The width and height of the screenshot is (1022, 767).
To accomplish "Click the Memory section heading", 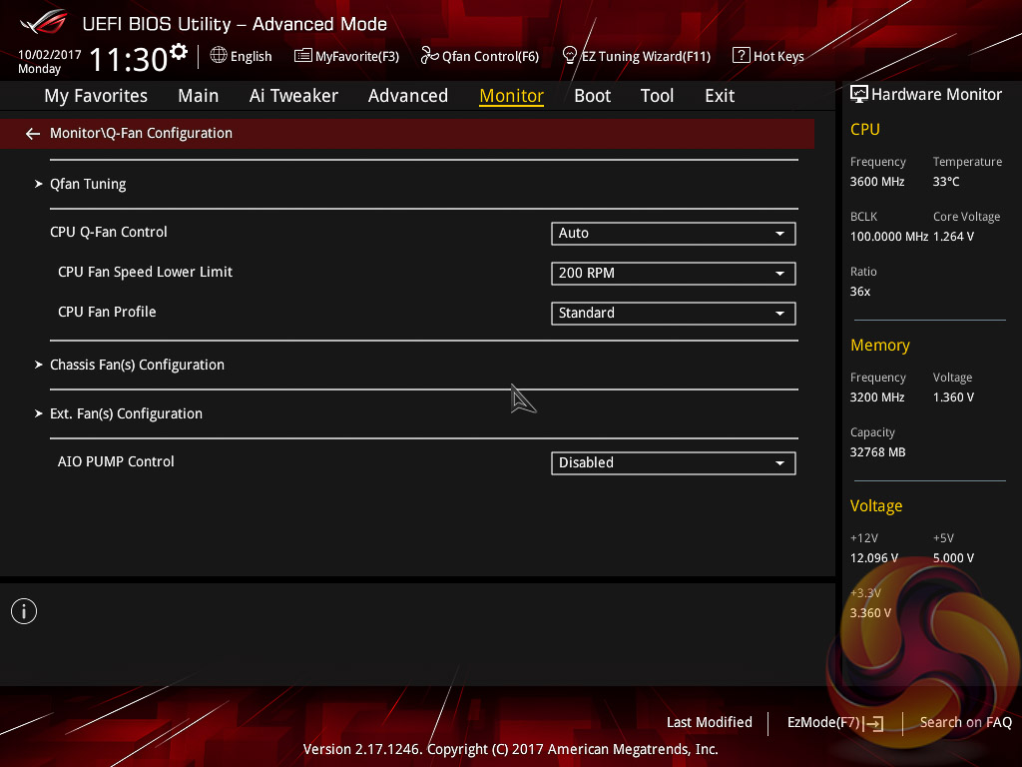I will click(880, 345).
